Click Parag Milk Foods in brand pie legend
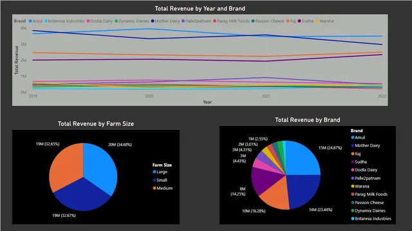This screenshot has width=412, height=231. click(x=369, y=194)
